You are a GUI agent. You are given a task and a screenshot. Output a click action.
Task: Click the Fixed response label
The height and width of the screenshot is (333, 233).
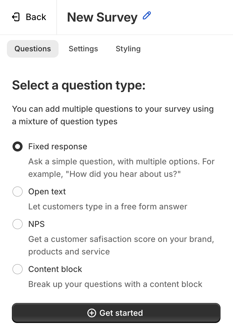(58, 146)
